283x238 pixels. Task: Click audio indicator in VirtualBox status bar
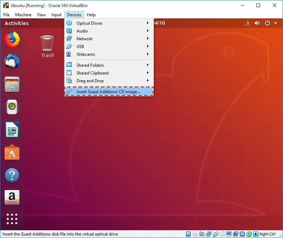(202, 234)
